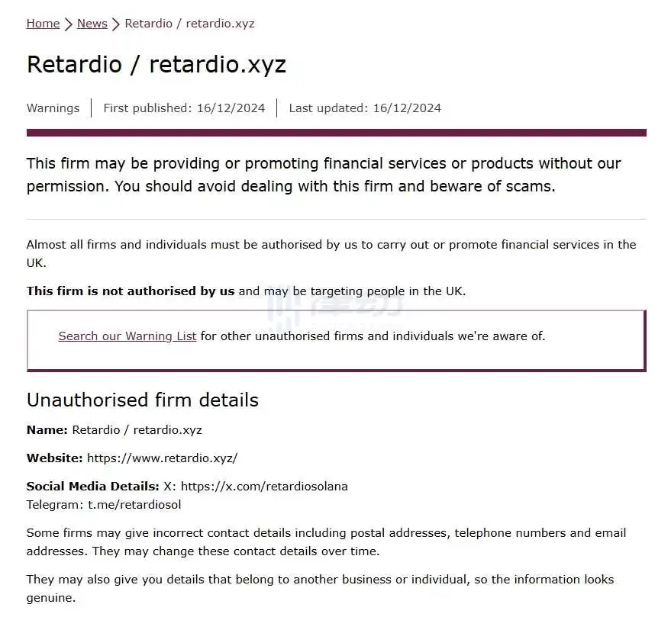Click the chevron between Home and News
The height and width of the screenshot is (617, 671).
coord(69,24)
